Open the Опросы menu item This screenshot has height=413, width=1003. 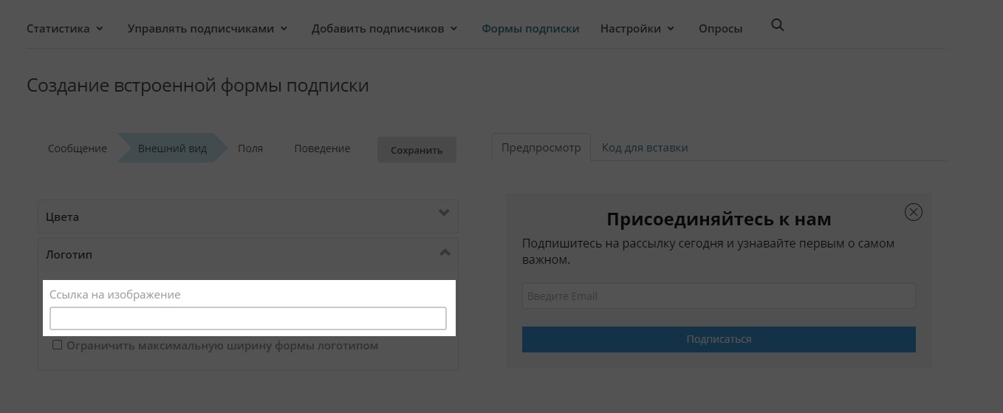[x=720, y=29]
